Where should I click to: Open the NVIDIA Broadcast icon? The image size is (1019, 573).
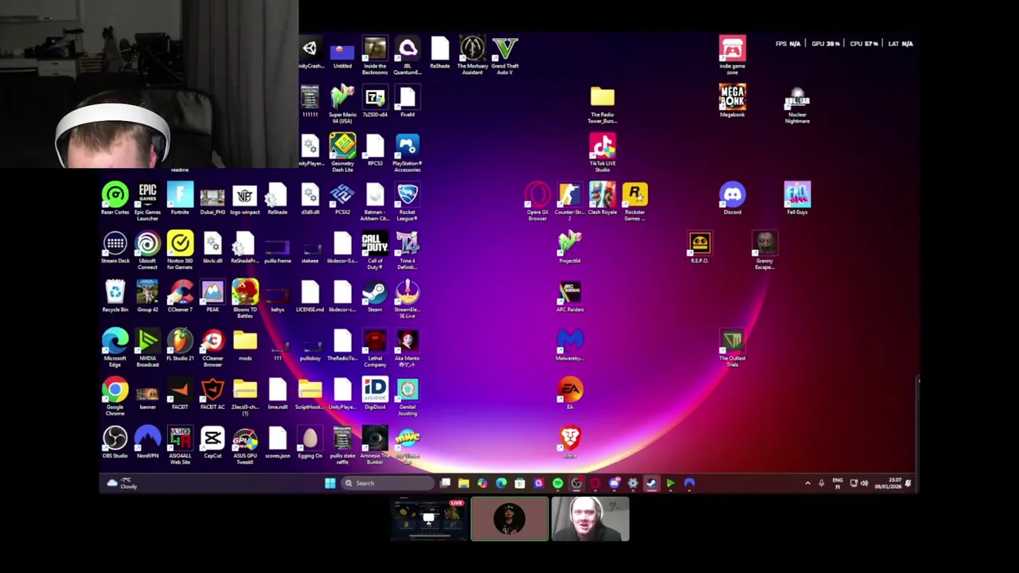[147, 347]
